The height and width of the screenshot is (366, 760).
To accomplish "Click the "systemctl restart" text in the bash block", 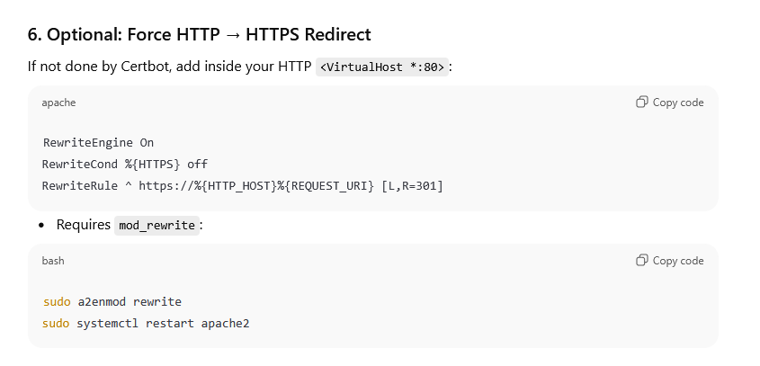I will 134,323.
